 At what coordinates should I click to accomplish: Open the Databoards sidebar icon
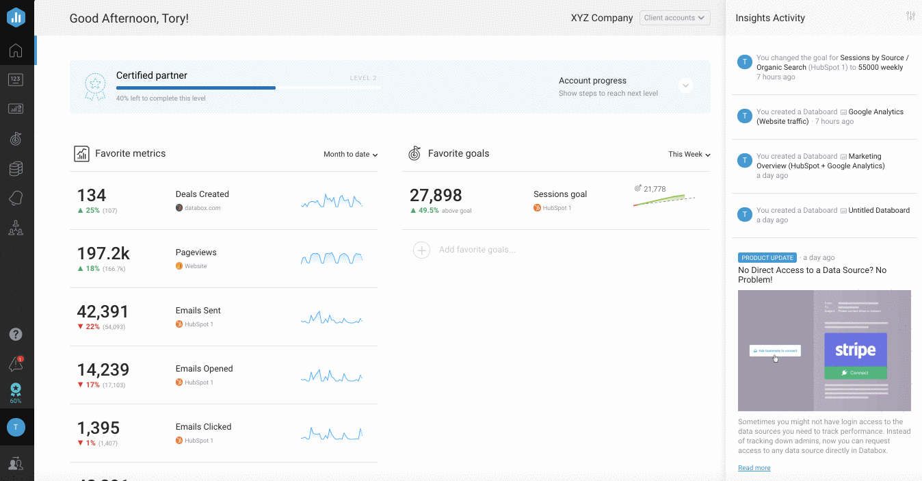click(16, 109)
